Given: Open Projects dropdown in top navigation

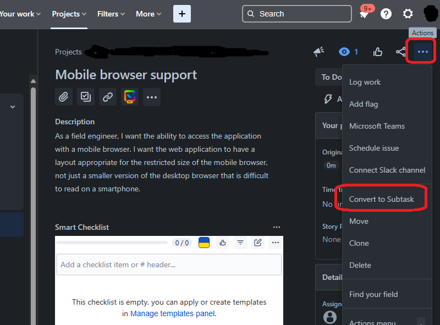Looking at the screenshot, I should [x=69, y=14].
